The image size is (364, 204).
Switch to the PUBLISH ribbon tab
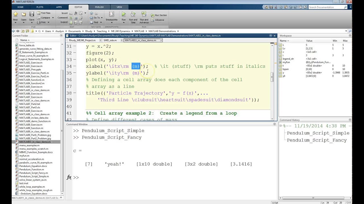coord(99,7)
